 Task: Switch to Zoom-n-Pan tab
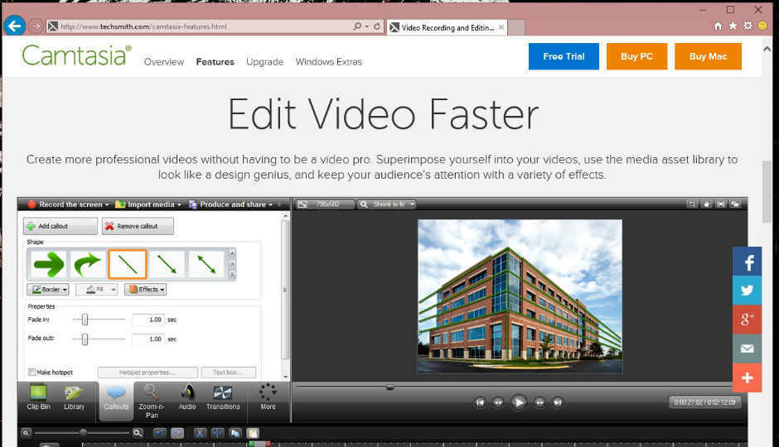[x=152, y=401]
